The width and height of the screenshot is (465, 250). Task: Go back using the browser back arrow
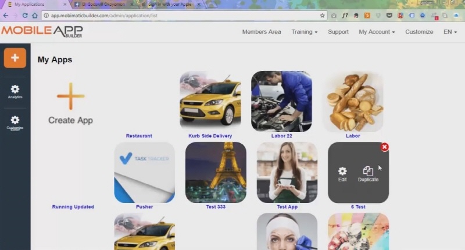[x=6, y=16]
